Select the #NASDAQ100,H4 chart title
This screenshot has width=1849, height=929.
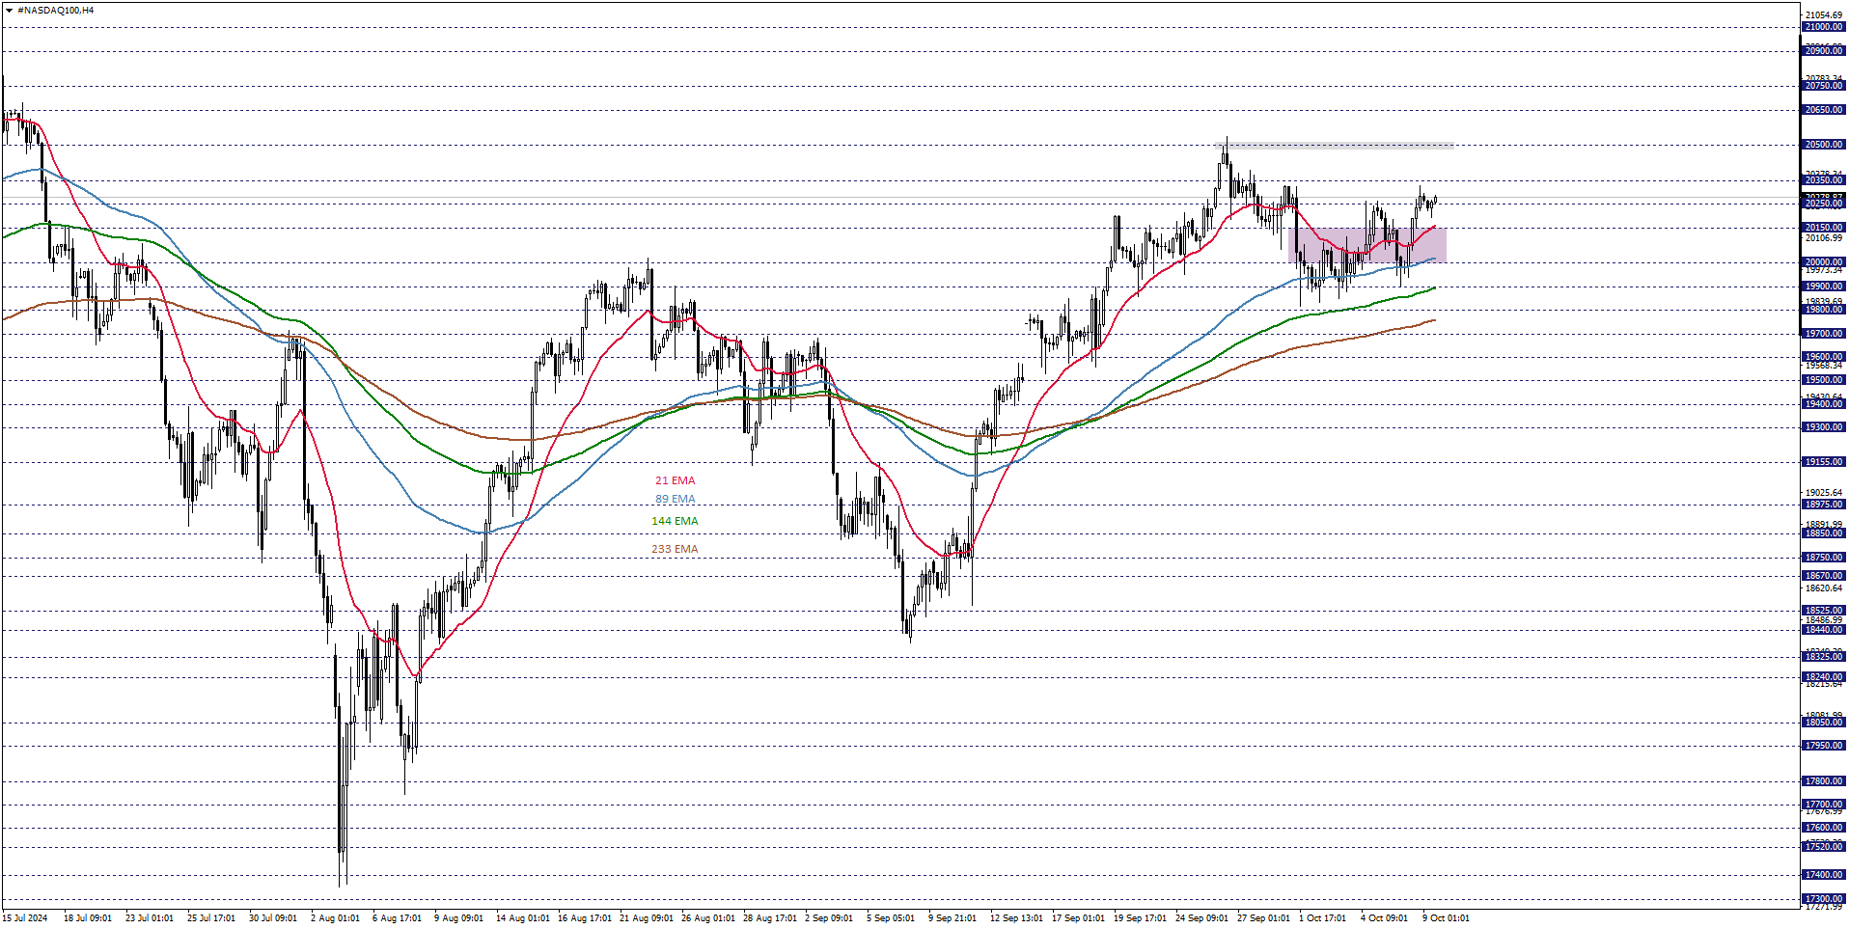point(55,11)
